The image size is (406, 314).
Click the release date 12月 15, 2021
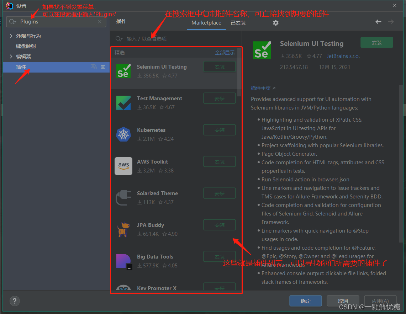click(334, 67)
